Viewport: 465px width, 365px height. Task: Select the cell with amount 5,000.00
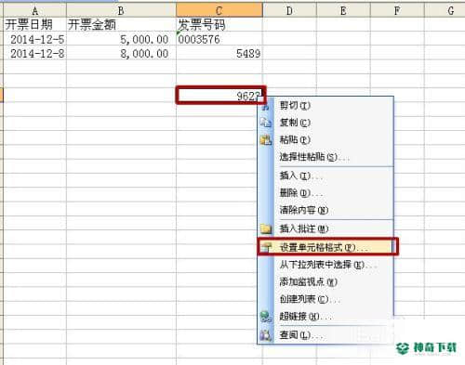pyautogui.click(x=121, y=39)
